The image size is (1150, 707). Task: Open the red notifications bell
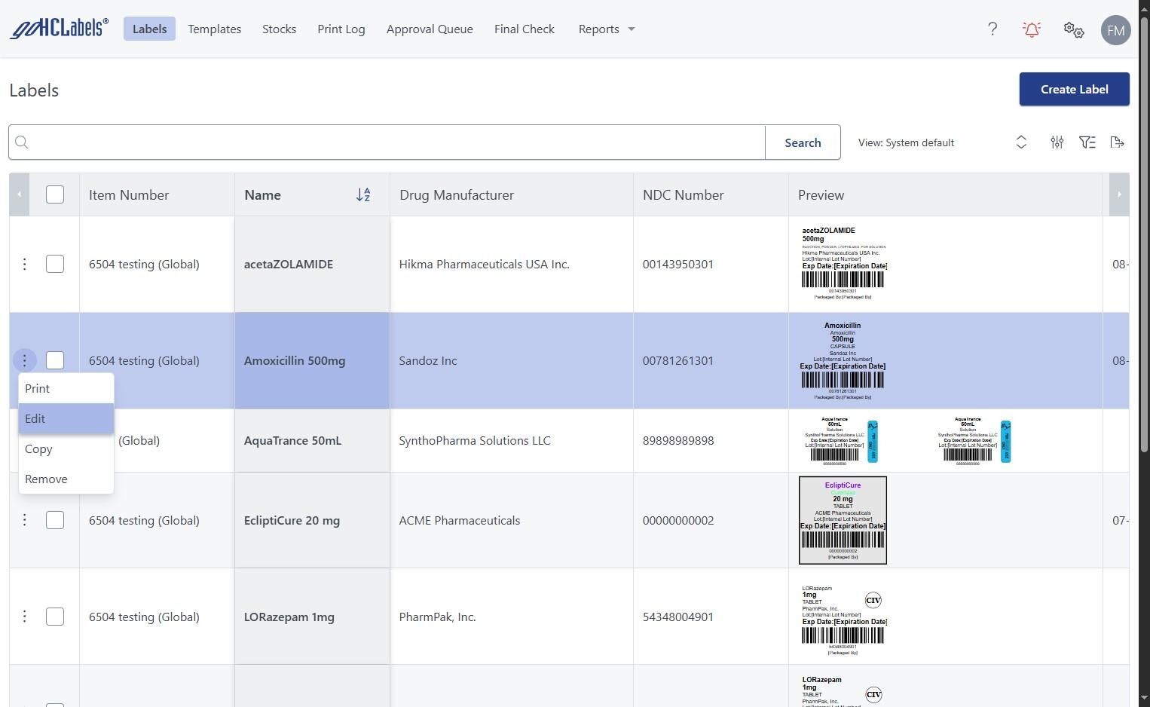[1032, 29]
